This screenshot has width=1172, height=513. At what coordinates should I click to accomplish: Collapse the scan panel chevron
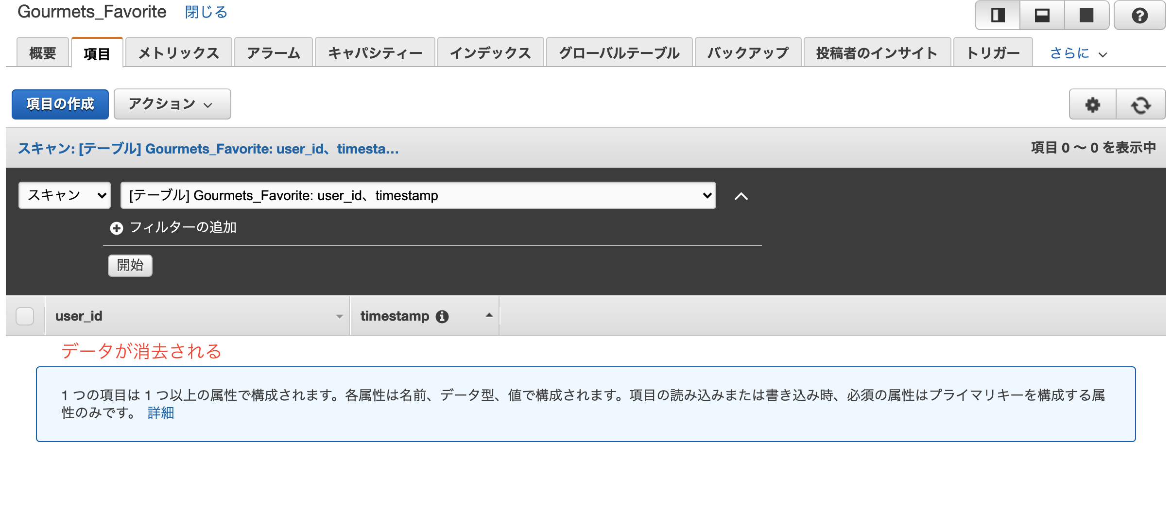coord(741,196)
